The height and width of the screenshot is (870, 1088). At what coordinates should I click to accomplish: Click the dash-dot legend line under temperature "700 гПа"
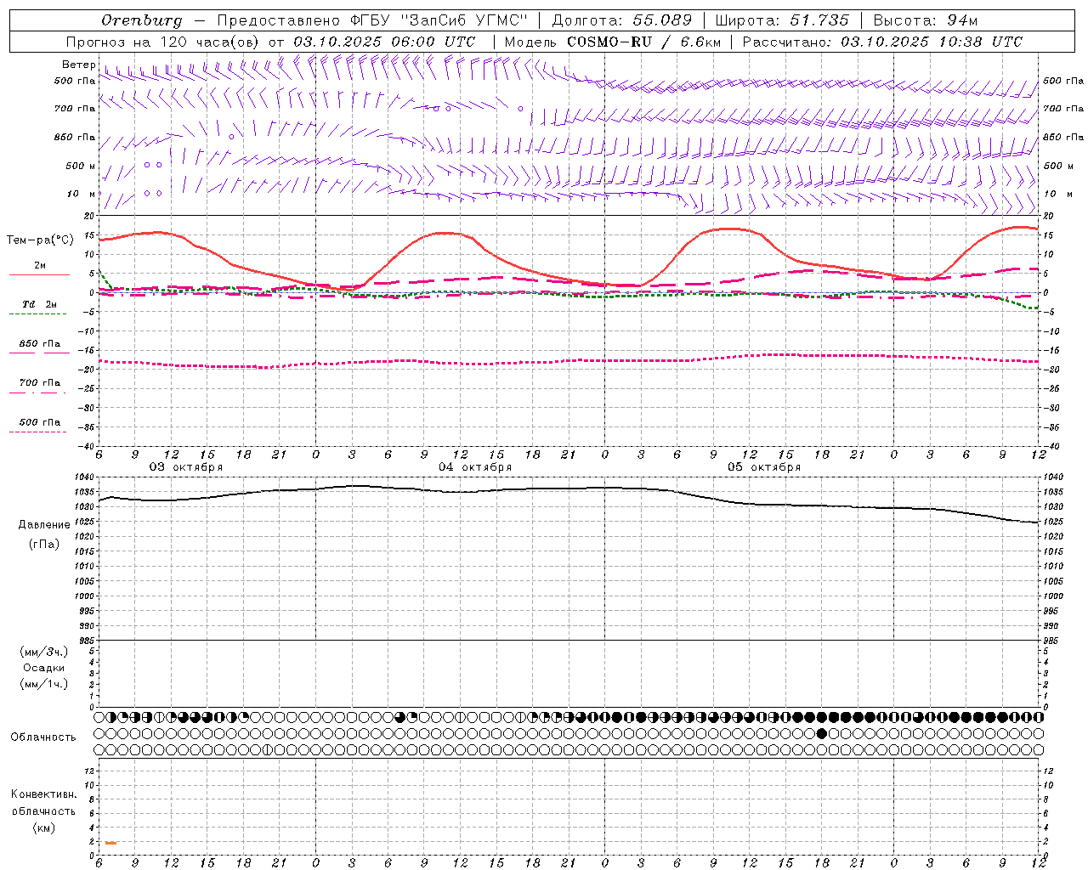click(x=38, y=393)
